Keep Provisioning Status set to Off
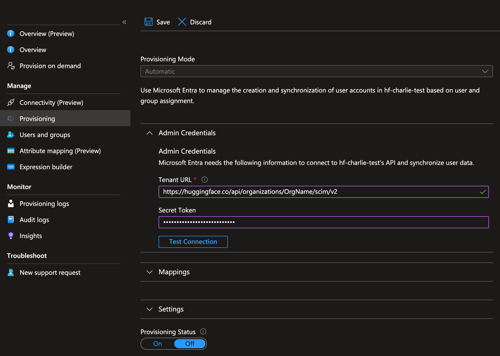The image size is (500, 356). click(190, 344)
